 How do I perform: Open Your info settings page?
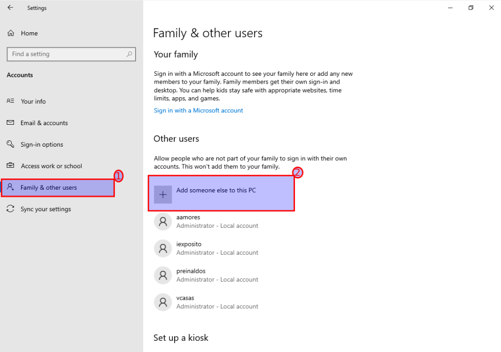pos(33,102)
